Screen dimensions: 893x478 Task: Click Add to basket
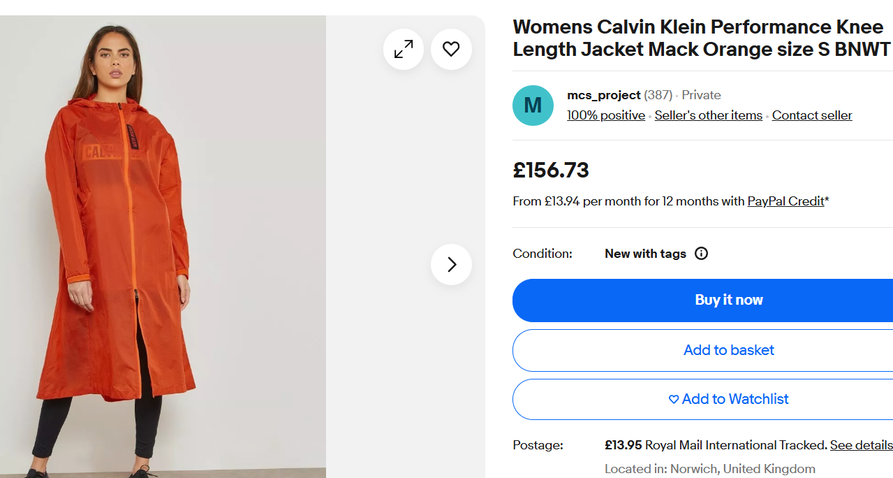click(728, 350)
